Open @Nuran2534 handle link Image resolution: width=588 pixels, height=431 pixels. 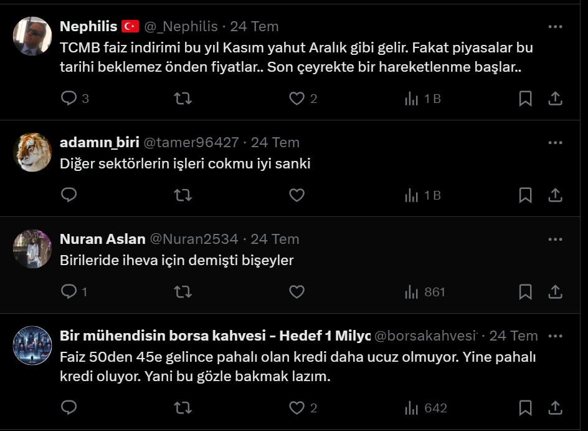194,239
